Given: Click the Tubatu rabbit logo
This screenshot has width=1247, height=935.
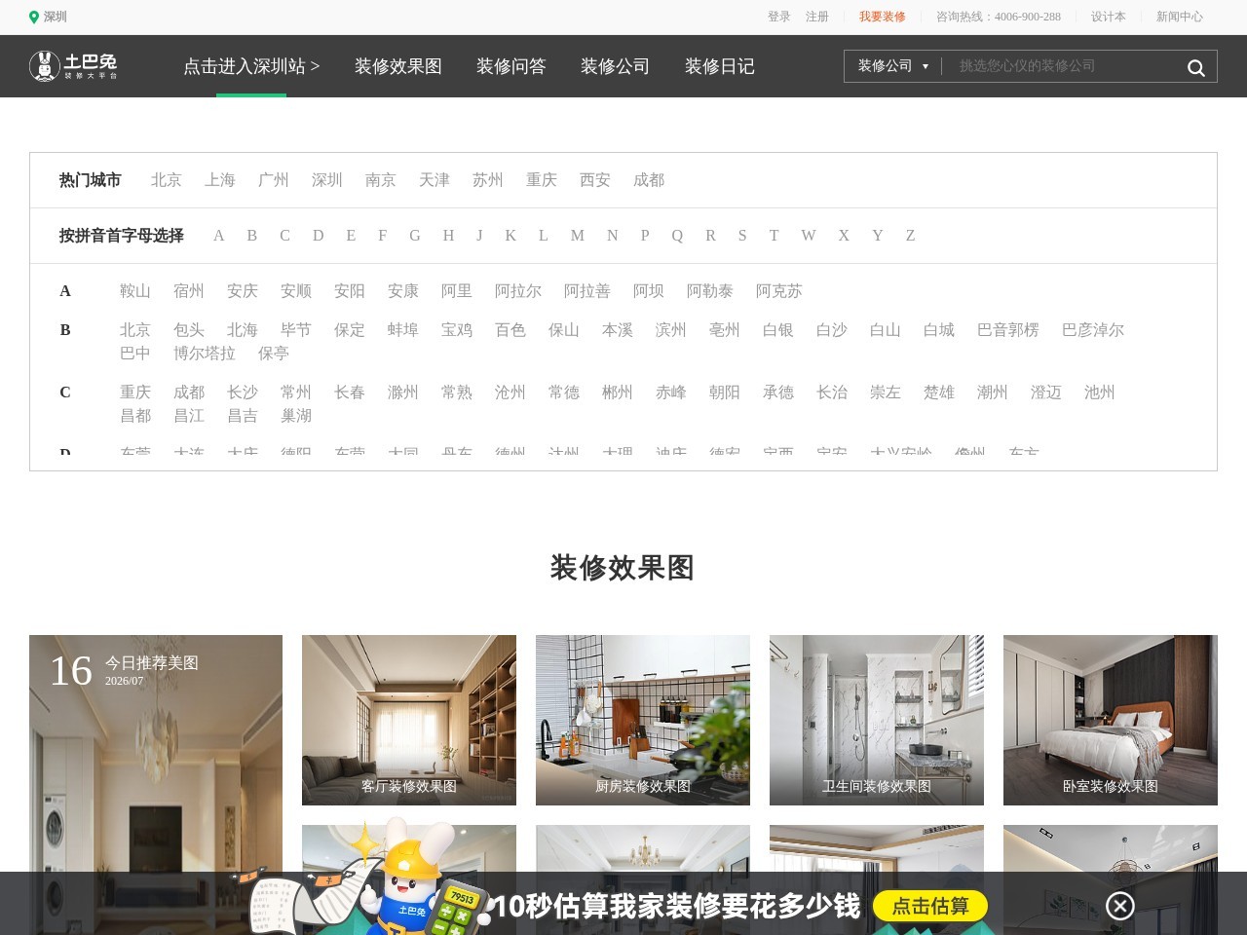Looking at the screenshot, I should (74, 66).
